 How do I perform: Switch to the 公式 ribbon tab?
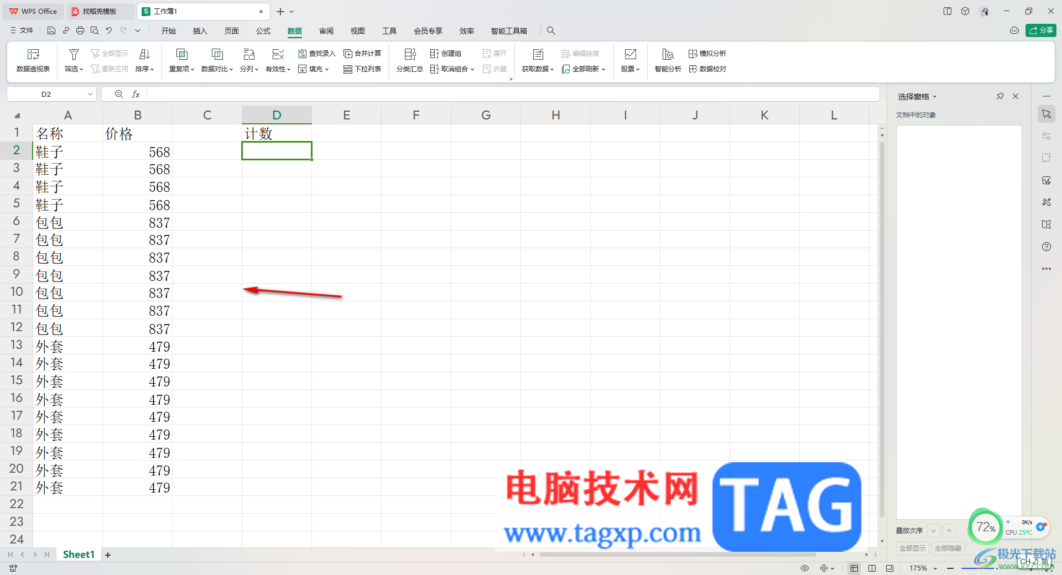(x=263, y=31)
